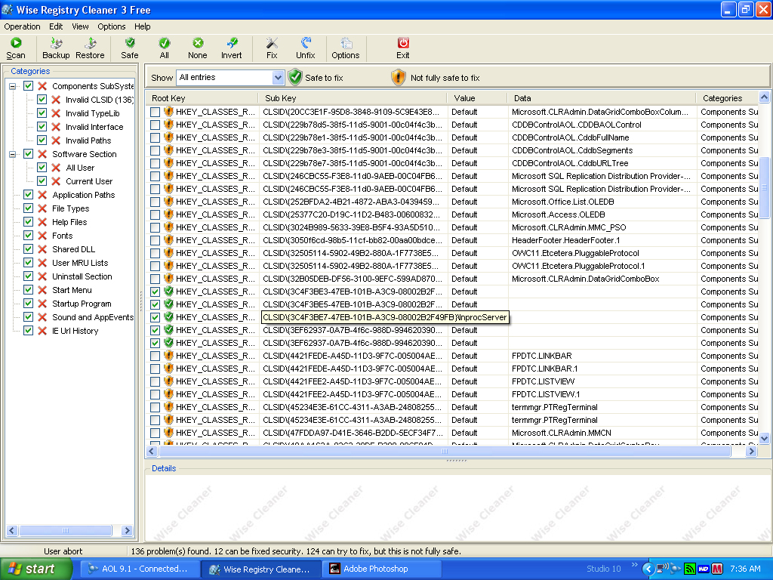Click the blue WD tray icon
Viewport: 773px width, 580px height.
point(704,569)
